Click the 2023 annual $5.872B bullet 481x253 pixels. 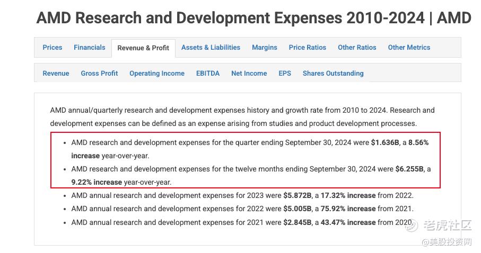[x=242, y=196]
